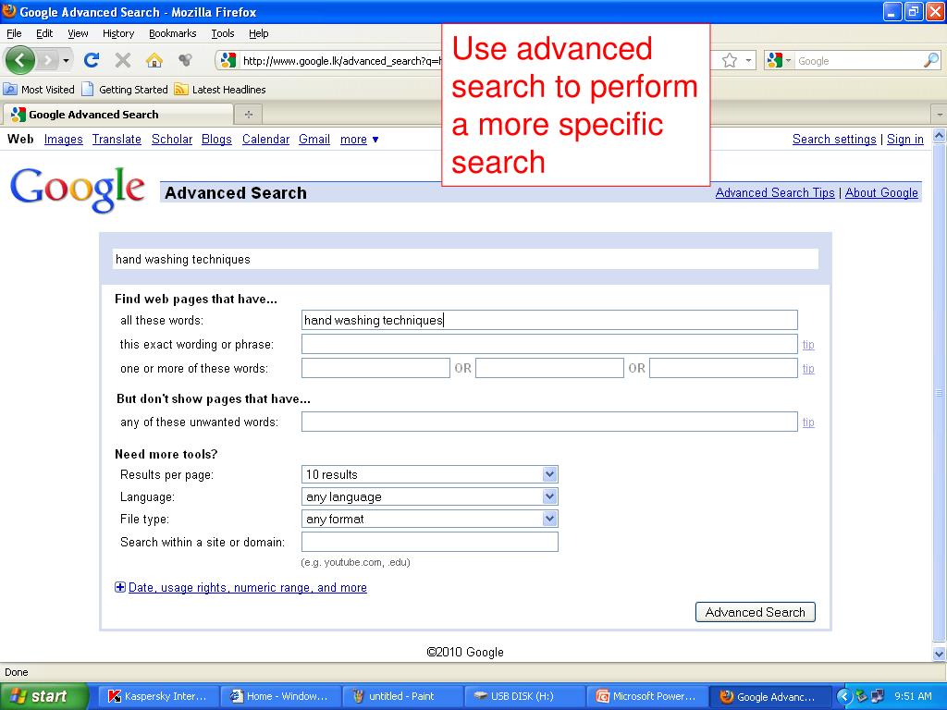This screenshot has width=947, height=710.
Task: Open the address bar history dropdown arrow
Action: pyautogui.click(x=748, y=60)
